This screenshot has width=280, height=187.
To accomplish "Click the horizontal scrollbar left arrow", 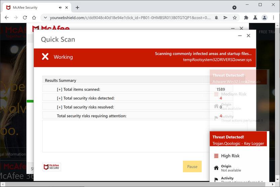I will pos(3,184).
